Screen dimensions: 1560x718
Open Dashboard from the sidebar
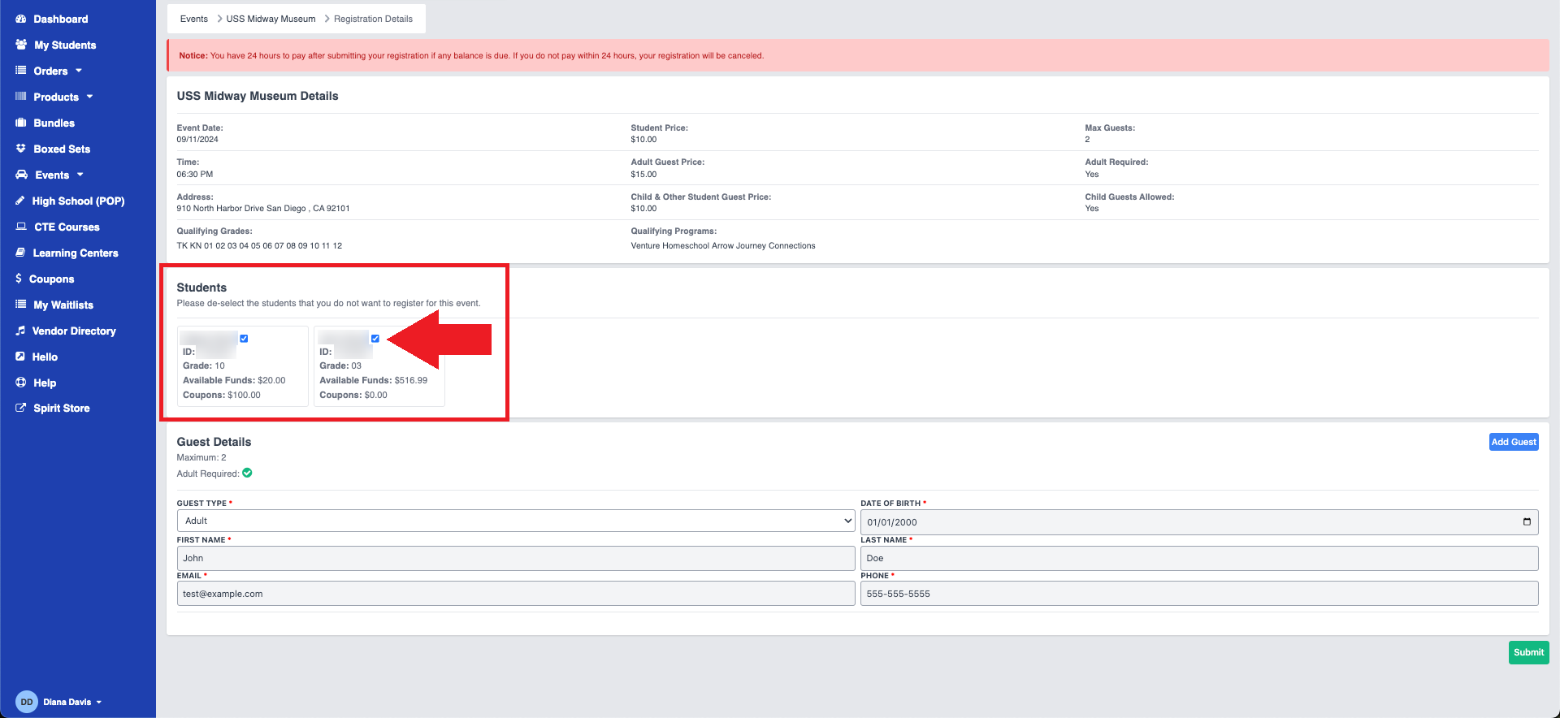(61, 19)
